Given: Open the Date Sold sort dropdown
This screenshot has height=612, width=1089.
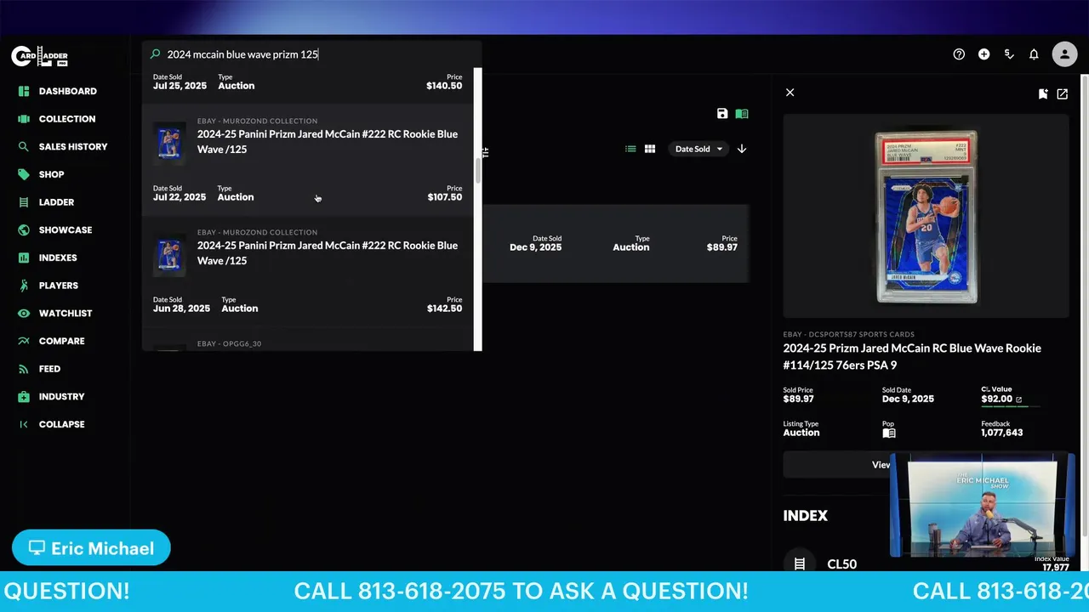Looking at the screenshot, I should coord(698,149).
